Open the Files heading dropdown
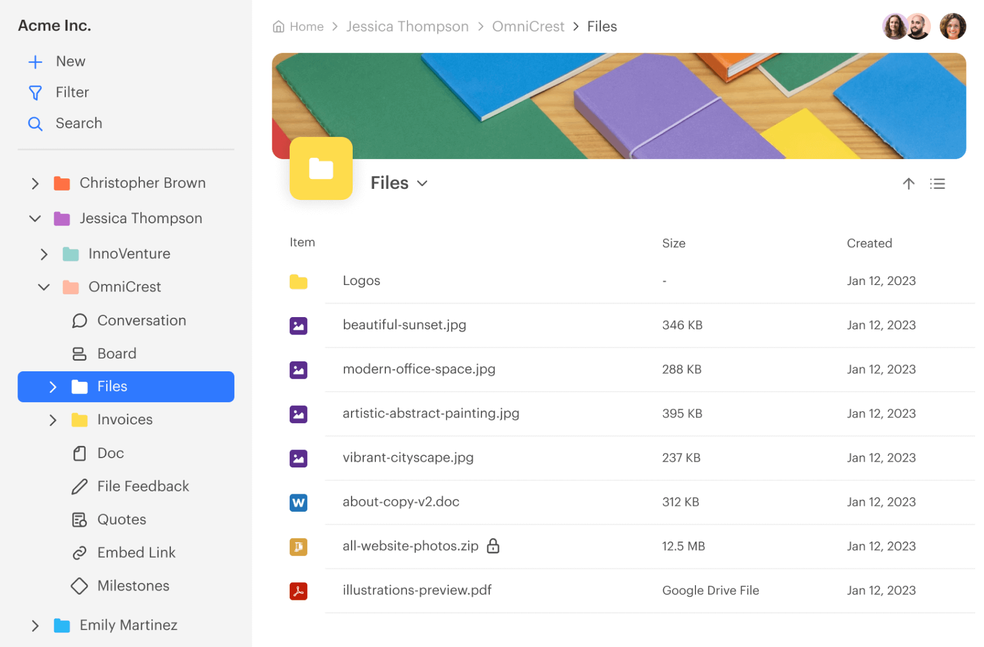 click(422, 182)
